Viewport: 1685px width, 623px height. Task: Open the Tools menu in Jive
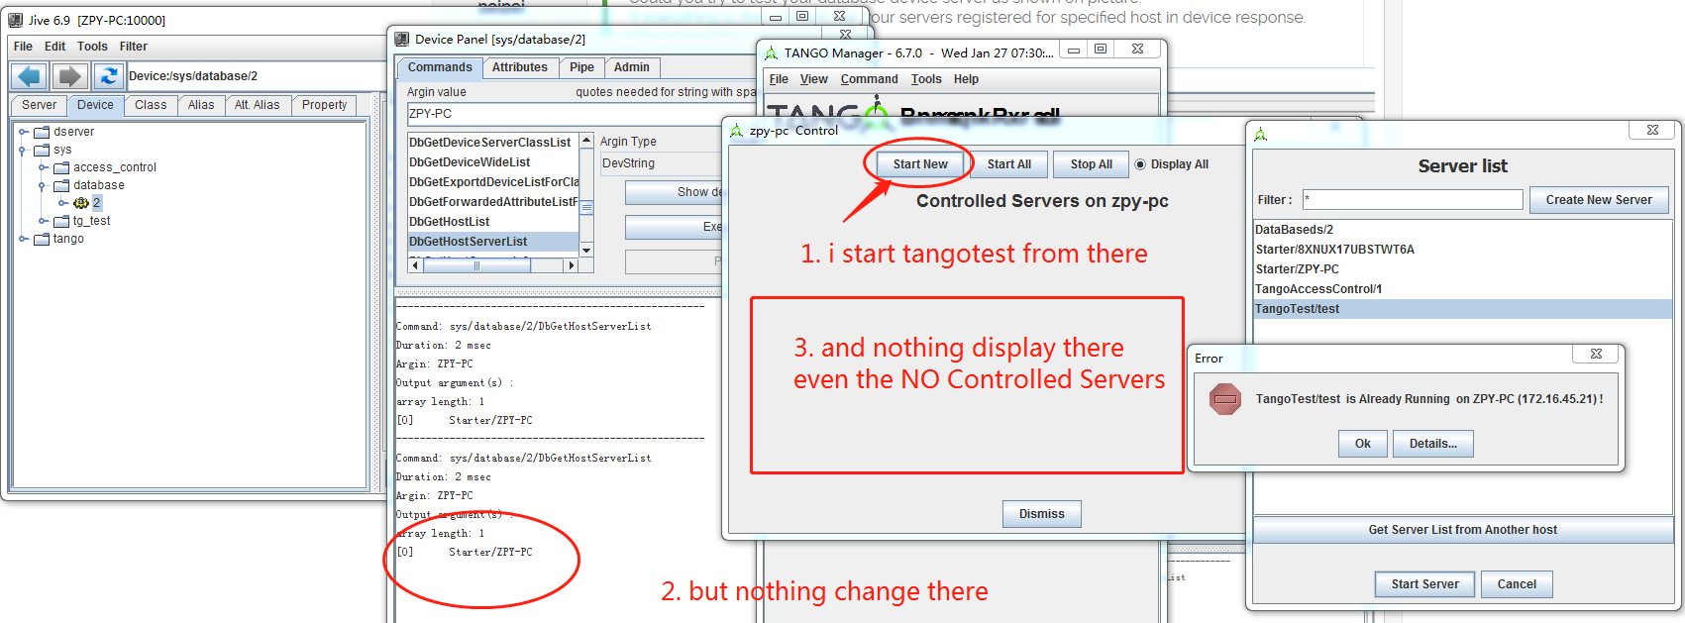click(92, 47)
